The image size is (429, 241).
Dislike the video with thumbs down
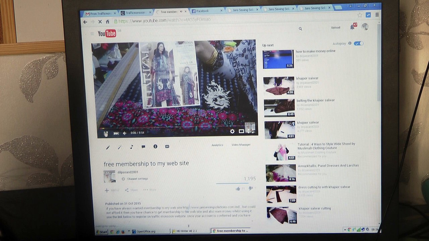click(x=250, y=188)
